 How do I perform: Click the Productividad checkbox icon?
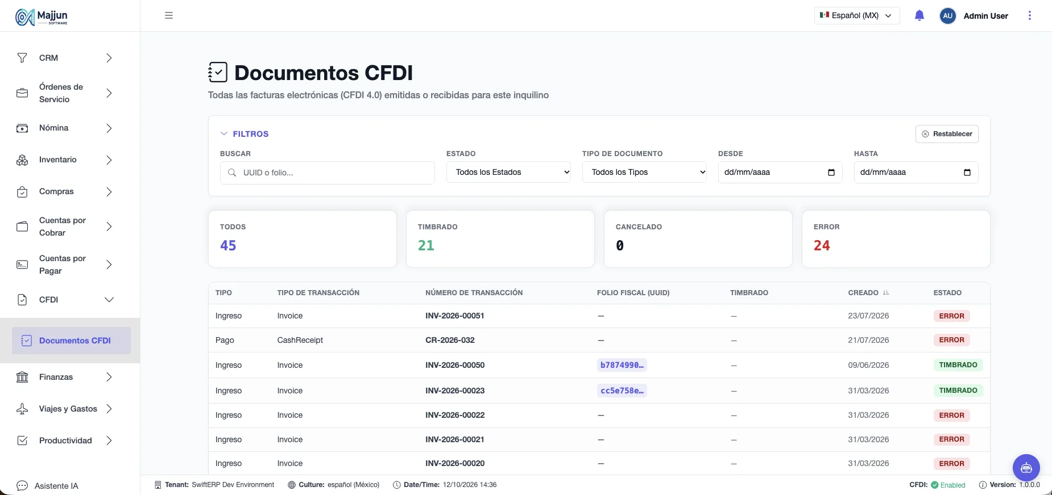pyautogui.click(x=22, y=441)
